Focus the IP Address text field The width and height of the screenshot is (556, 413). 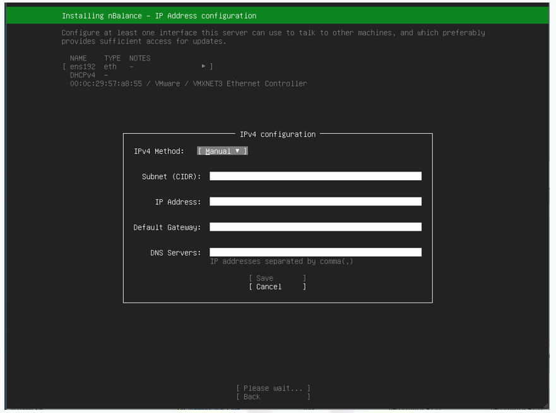tap(315, 202)
